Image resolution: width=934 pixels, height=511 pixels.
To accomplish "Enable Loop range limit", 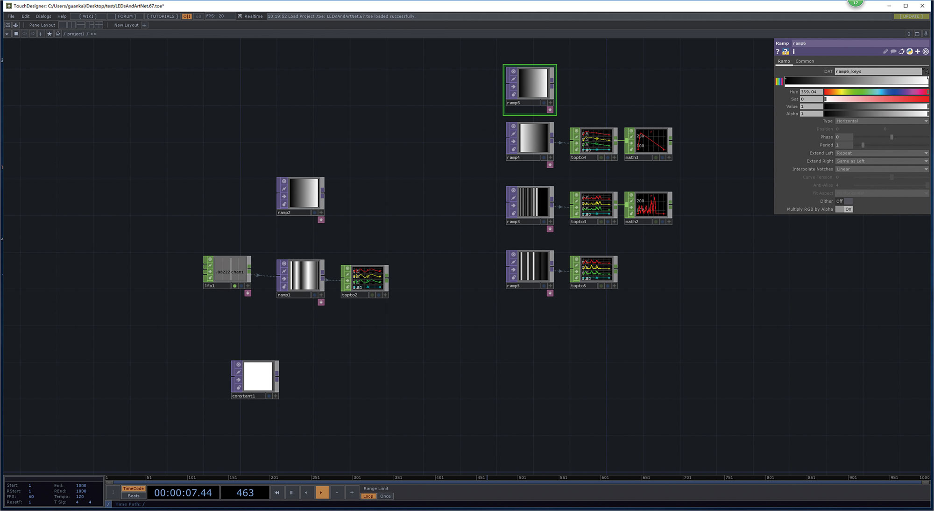I will pyautogui.click(x=368, y=497).
